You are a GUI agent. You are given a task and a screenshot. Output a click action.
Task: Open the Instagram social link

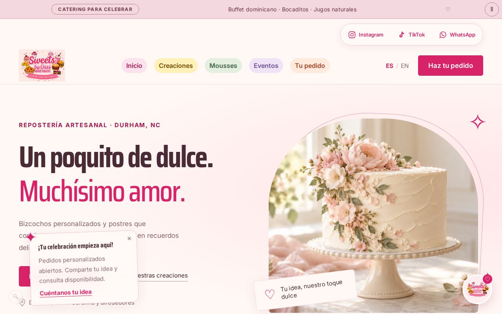[x=366, y=35]
